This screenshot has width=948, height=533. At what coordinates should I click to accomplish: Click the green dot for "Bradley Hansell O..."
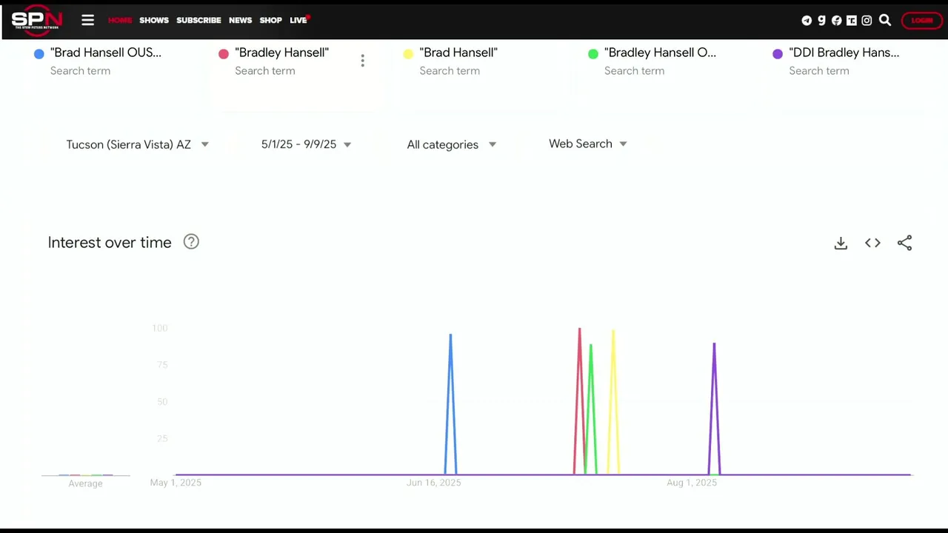coord(593,53)
